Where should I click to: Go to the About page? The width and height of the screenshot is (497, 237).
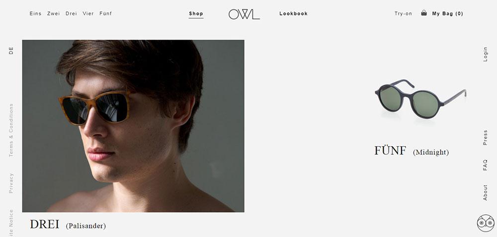coord(485,192)
